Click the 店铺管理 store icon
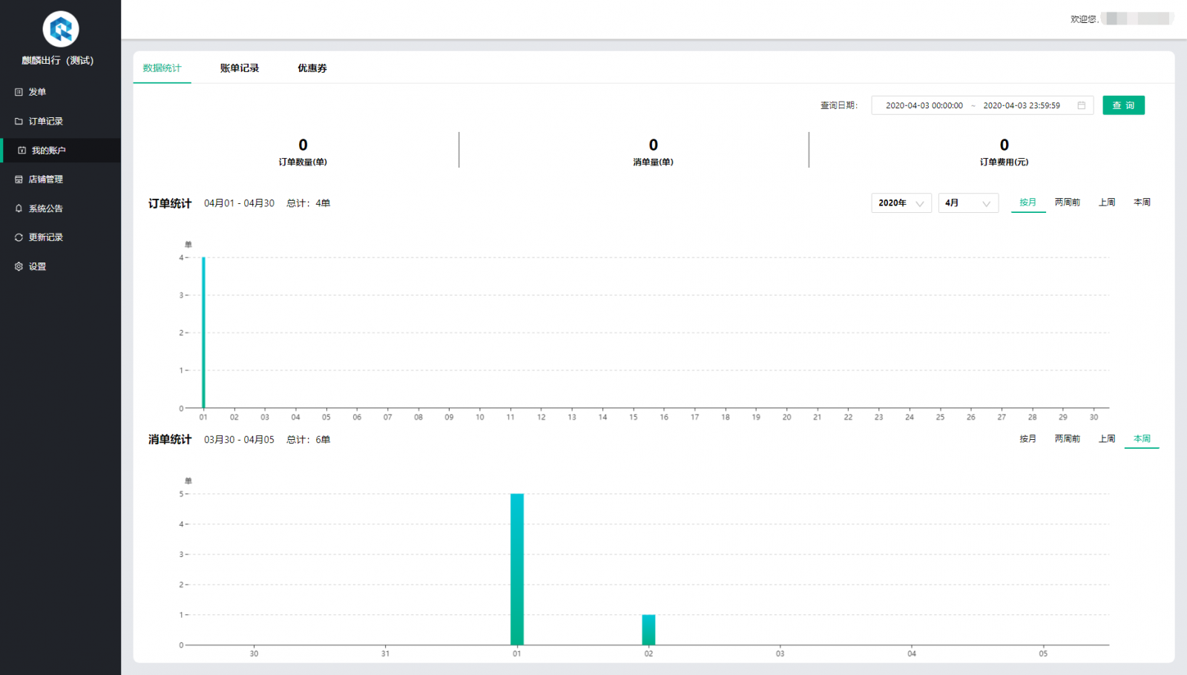 (19, 180)
